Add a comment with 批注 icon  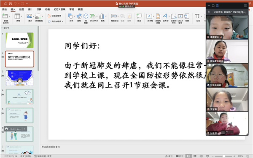click(x=139, y=18)
